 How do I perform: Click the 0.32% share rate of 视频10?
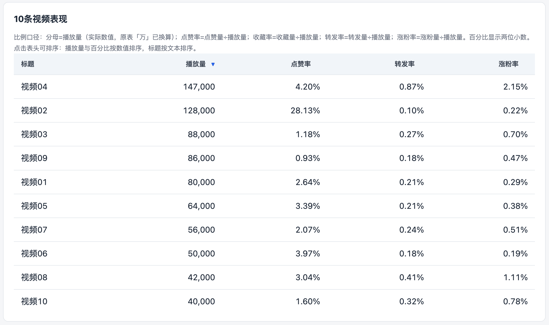[x=412, y=301]
